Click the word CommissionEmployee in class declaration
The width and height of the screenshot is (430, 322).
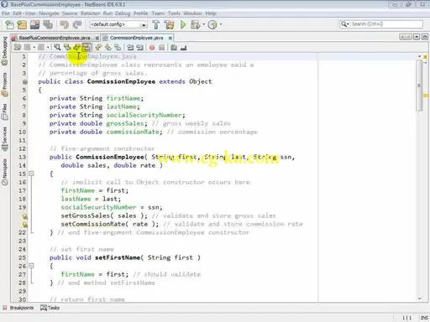tap(121, 81)
